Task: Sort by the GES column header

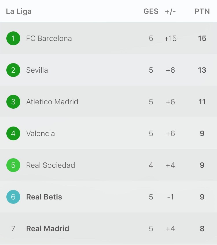Action: pyautogui.click(x=151, y=12)
